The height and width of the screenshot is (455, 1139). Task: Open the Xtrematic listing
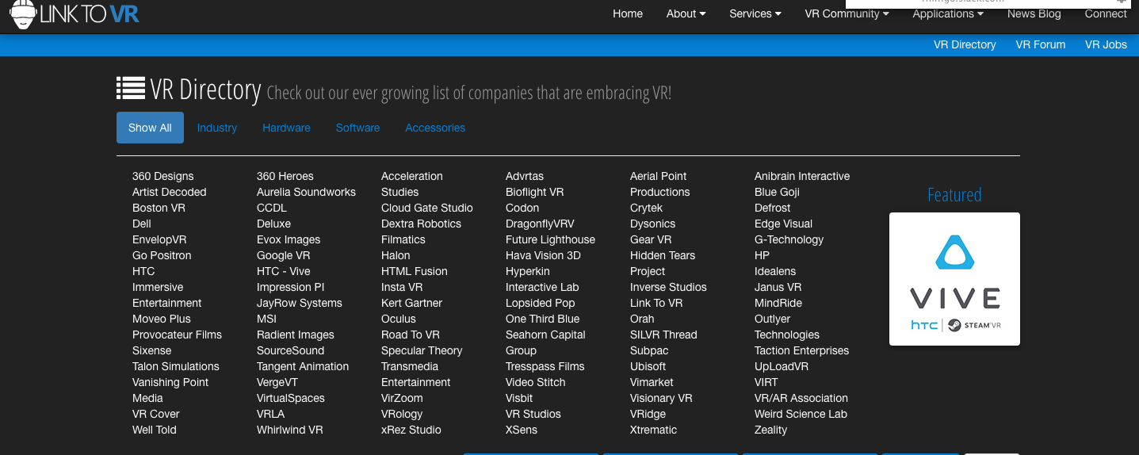click(x=654, y=430)
